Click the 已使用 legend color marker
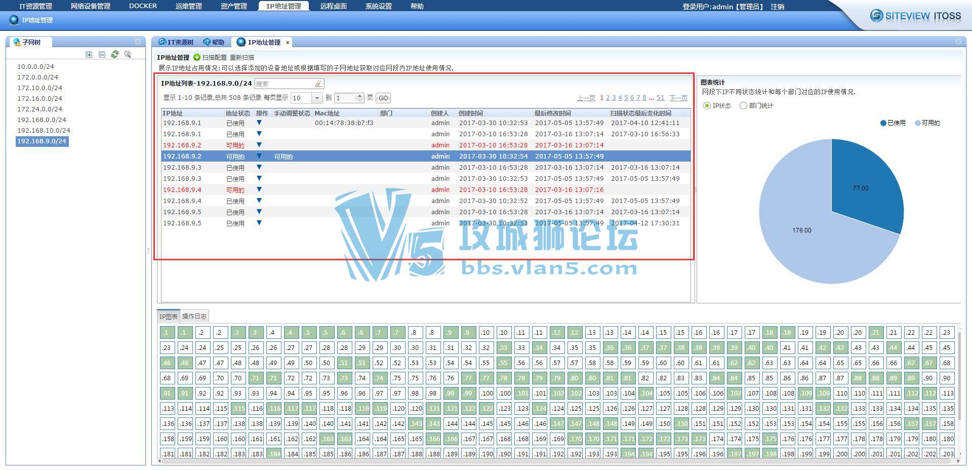 tap(883, 123)
